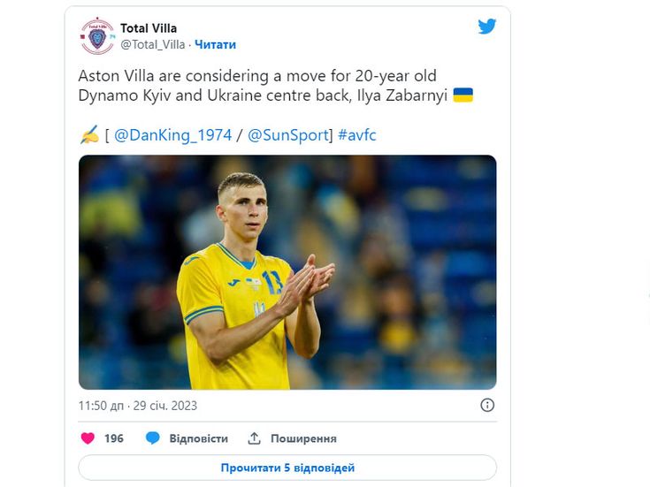Click the share upload arrow icon

tap(254, 438)
